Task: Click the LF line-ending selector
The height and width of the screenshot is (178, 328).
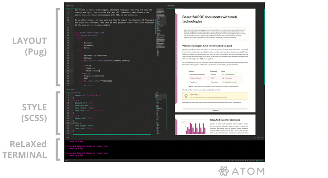Action: click(229, 161)
